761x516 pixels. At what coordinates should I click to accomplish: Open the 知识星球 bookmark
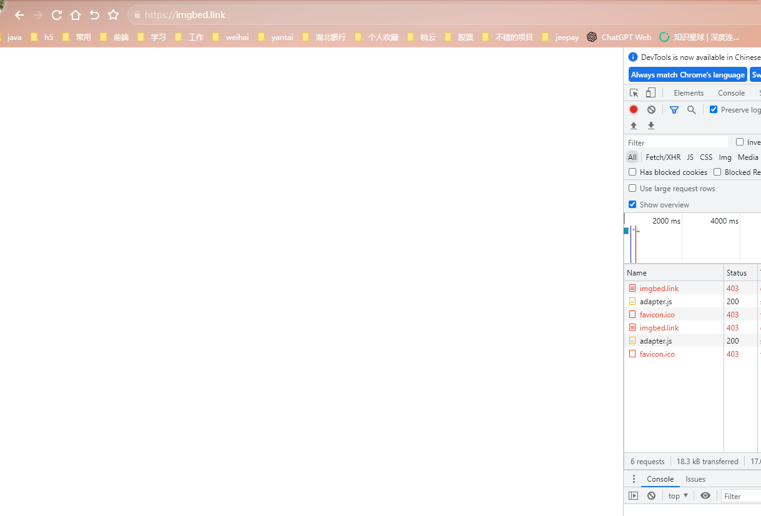click(x=699, y=37)
